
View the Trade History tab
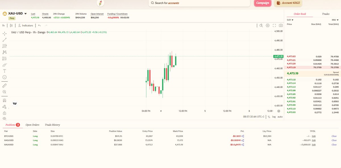[x=52, y=125]
